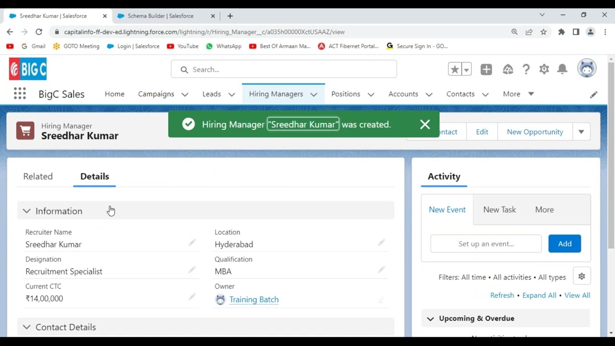This screenshot has height=346, width=615.
Task: Click View All activities link
Action: click(577, 295)
